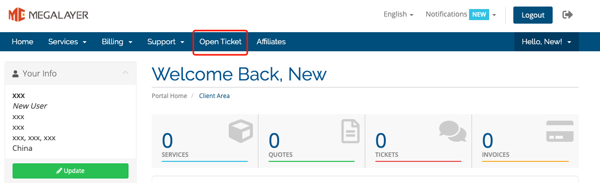
Task: Click the user icon in Your Info
Action: click(15, 74)
